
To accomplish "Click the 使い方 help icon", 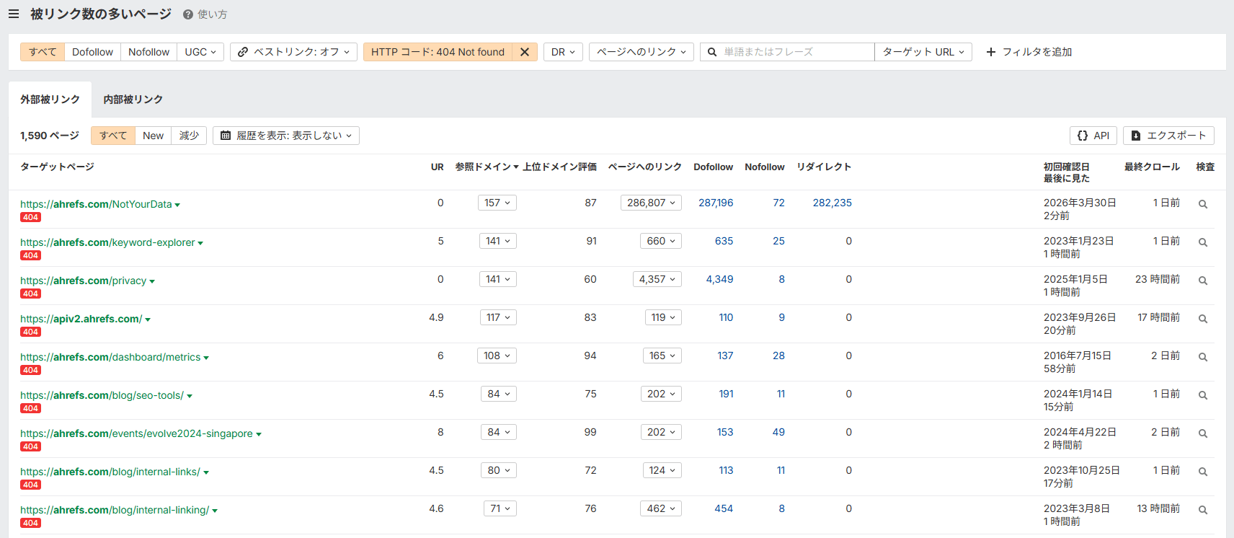I will [188, 14].
